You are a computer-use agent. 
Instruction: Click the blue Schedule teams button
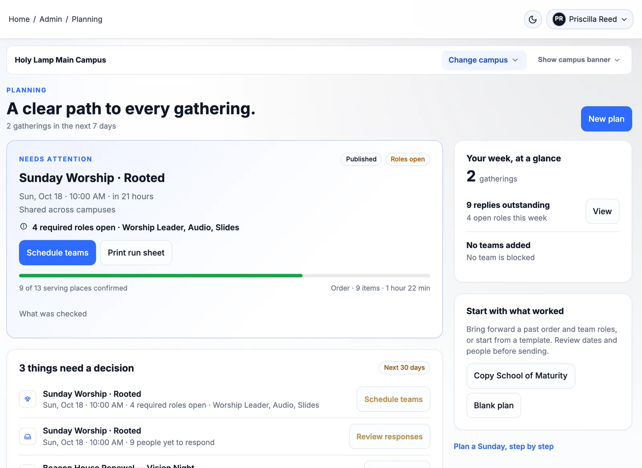point(57,253)
